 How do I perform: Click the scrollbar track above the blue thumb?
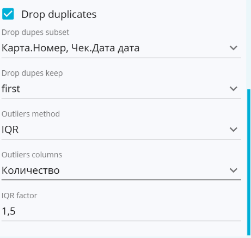pos(249,45)
